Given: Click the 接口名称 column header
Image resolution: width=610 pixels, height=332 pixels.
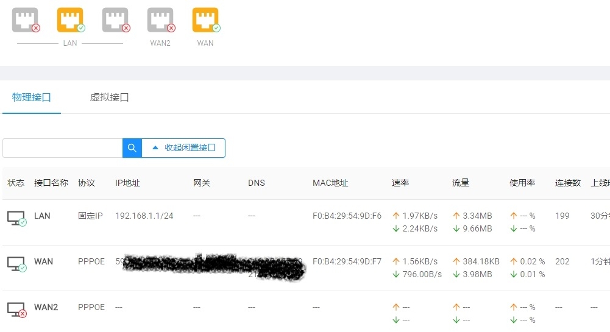Looking at the screenshot, I should [51, 183].
